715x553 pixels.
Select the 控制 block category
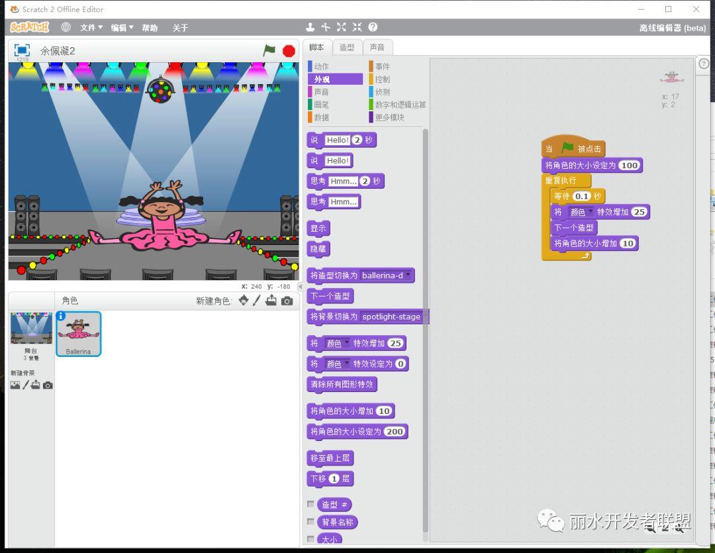[383, 79]
